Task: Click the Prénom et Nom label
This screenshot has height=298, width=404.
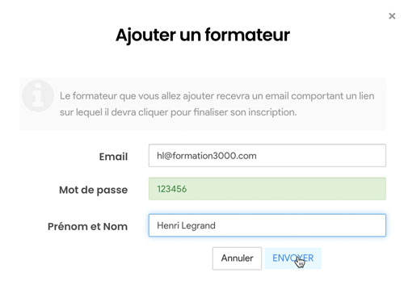Action: 87,226
